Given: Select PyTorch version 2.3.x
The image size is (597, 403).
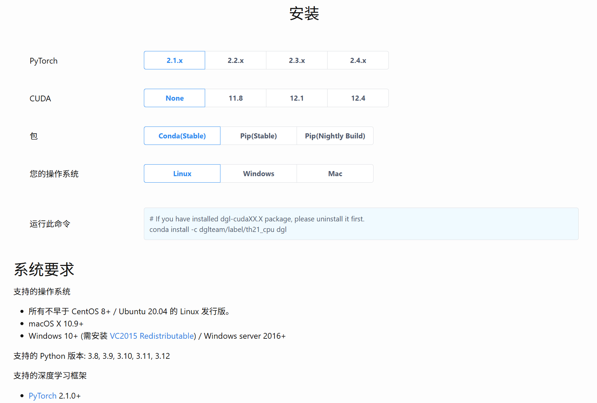Looking at the screenshot, I should click(x=297, y=60).
